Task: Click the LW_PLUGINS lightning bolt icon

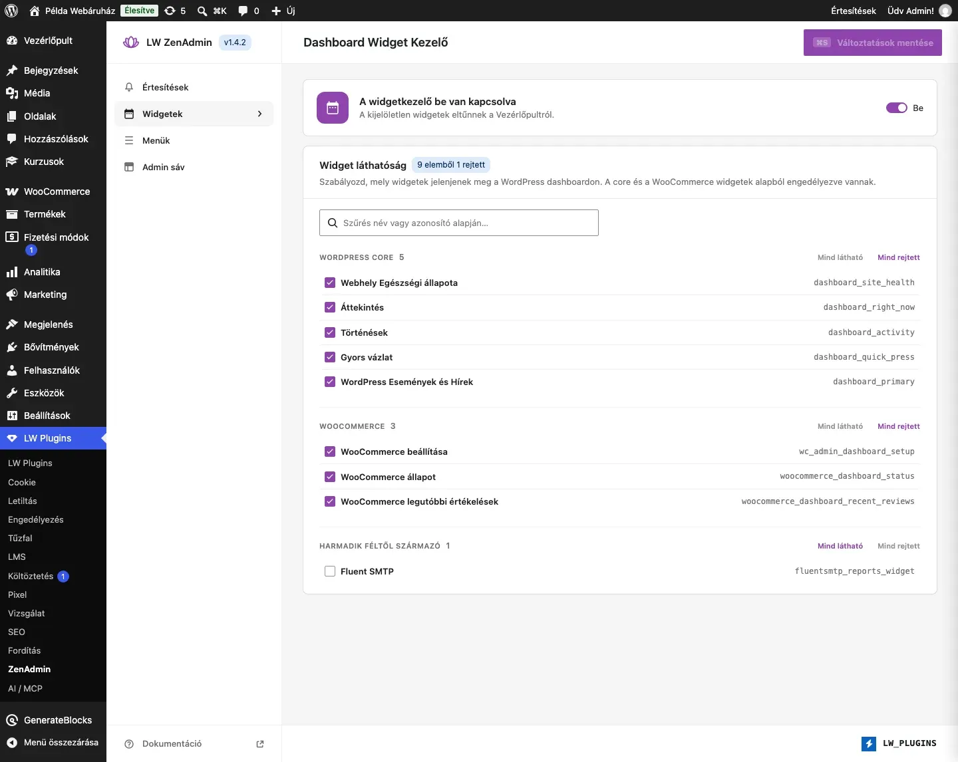Action: pyautogui.click(x=869, y=743)
